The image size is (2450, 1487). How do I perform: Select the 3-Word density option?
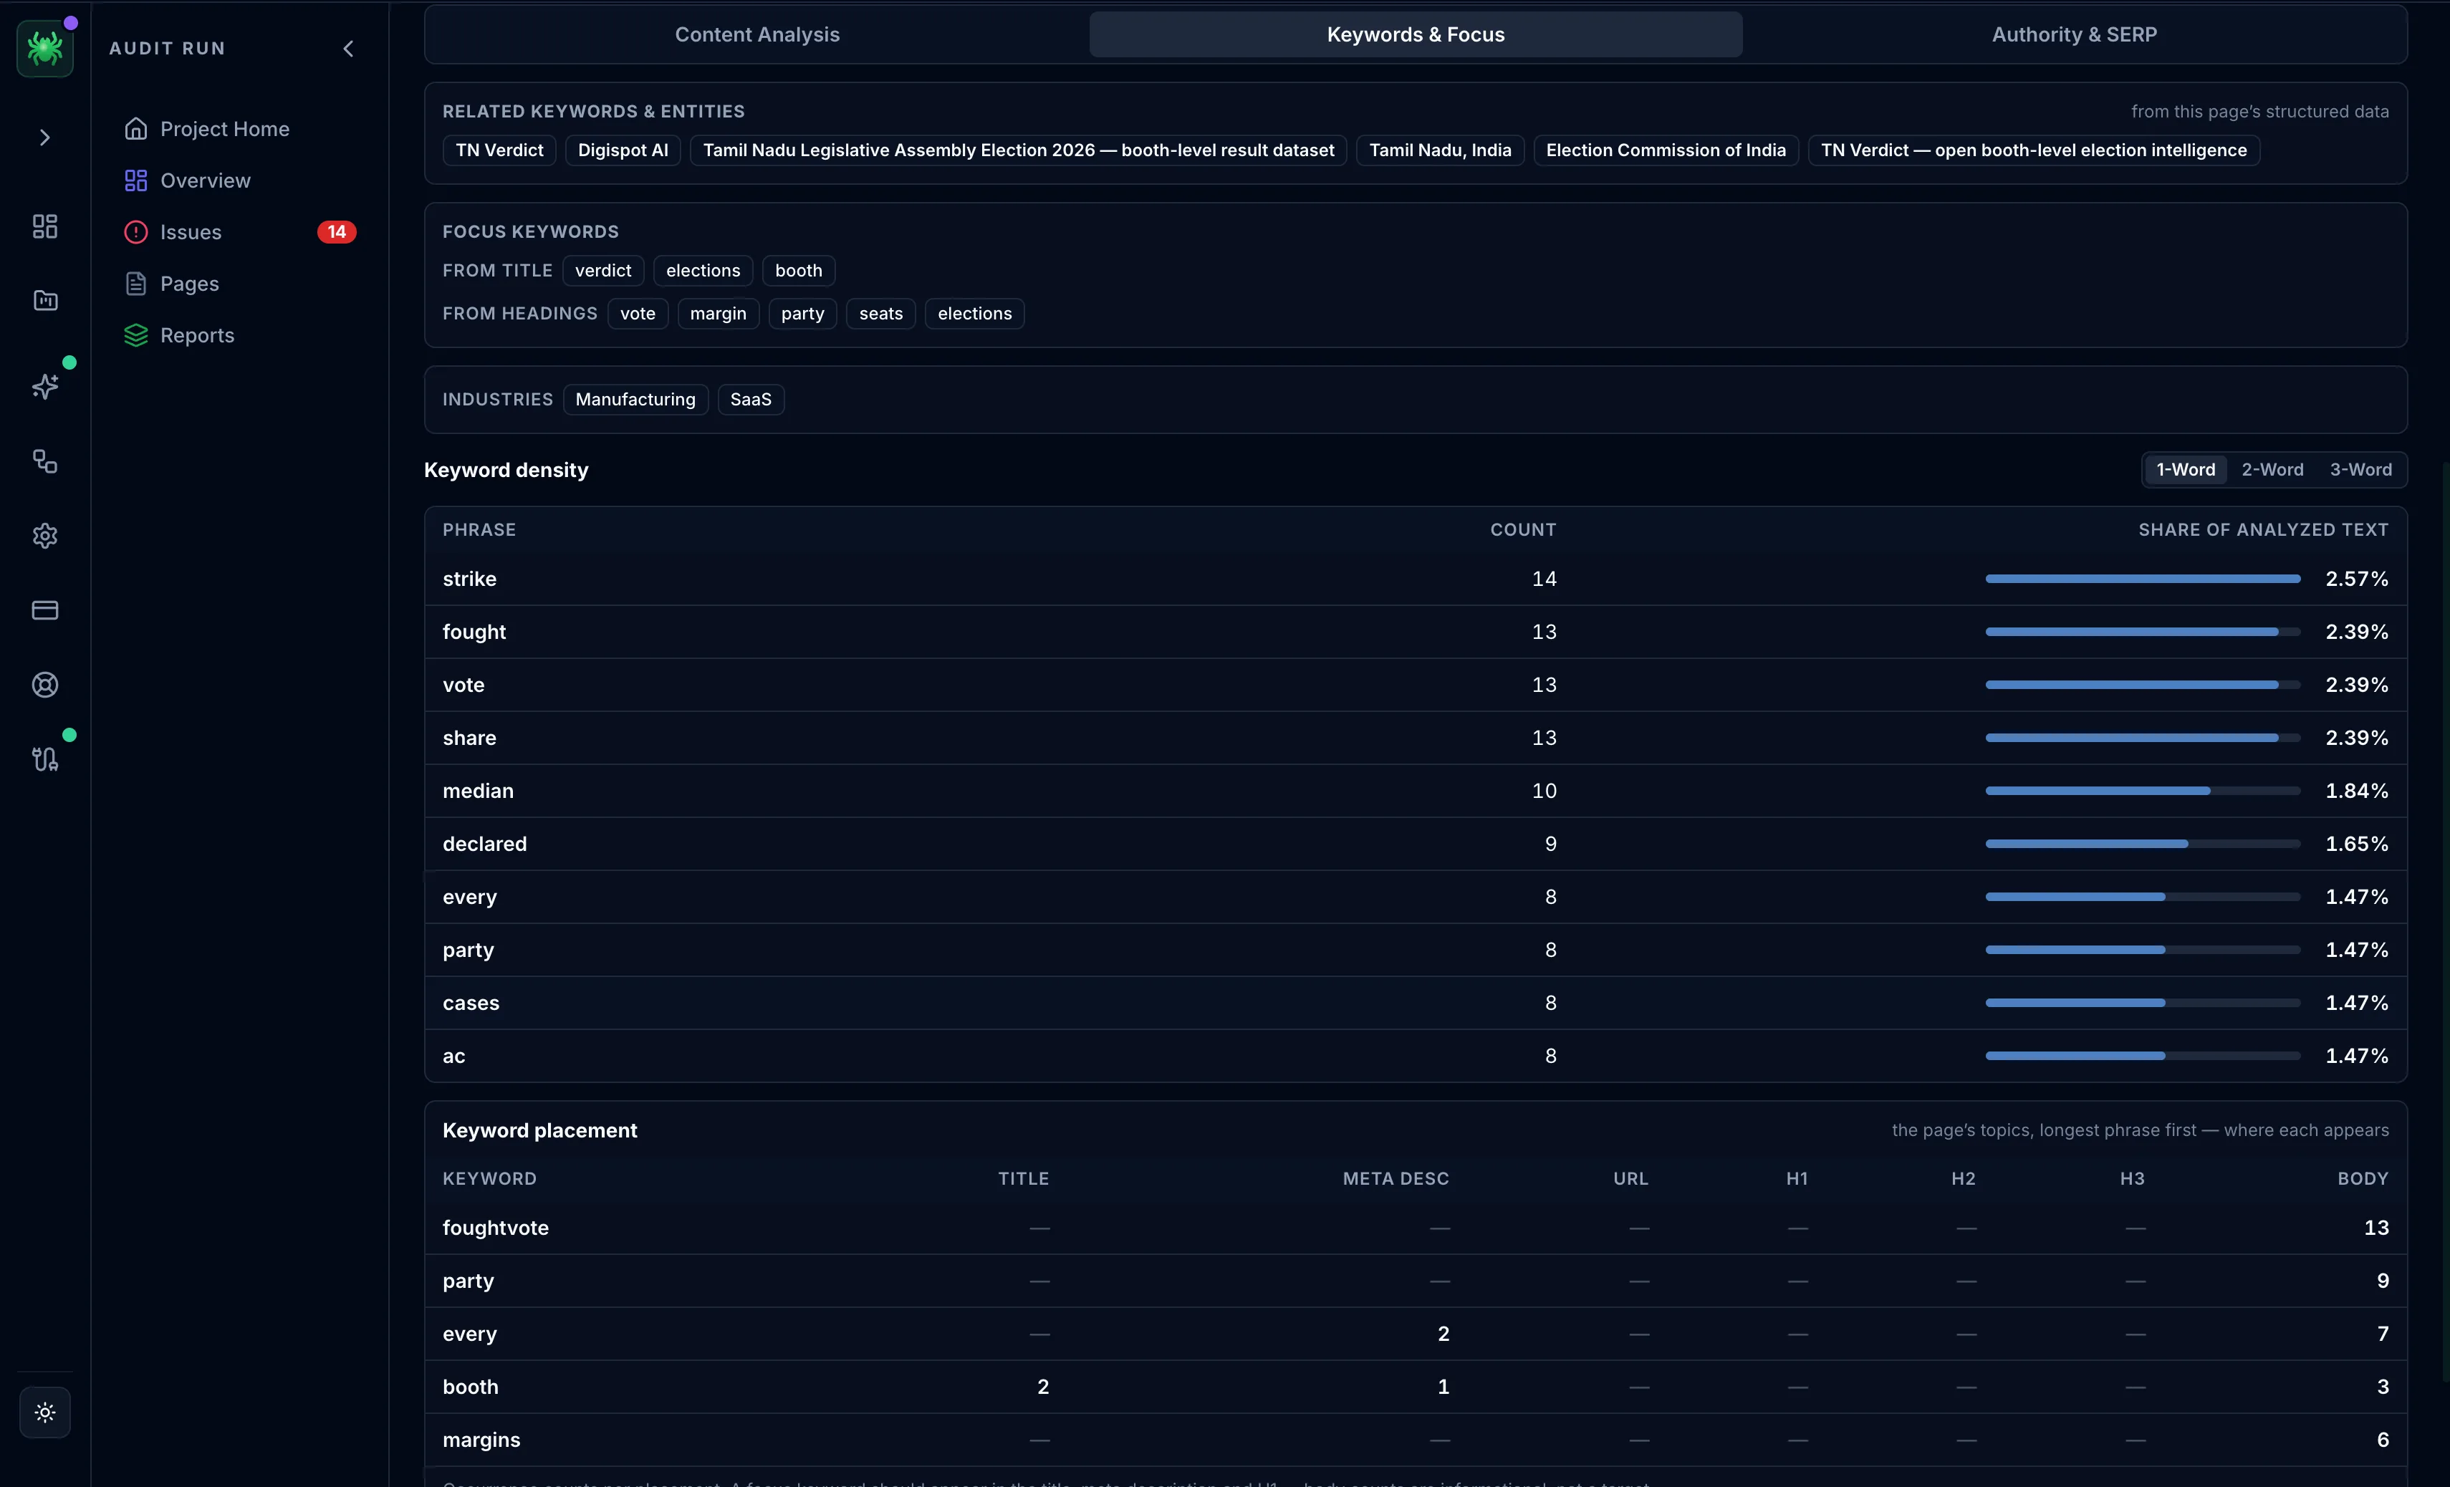coord(2360,470)
